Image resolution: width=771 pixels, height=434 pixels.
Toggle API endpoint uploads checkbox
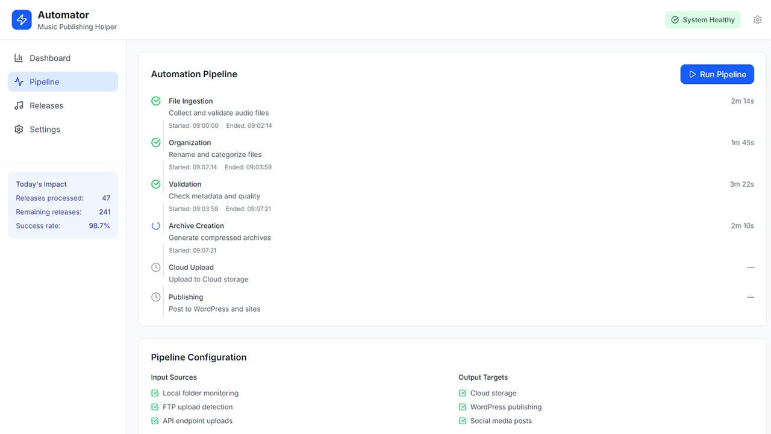point(155,421)
